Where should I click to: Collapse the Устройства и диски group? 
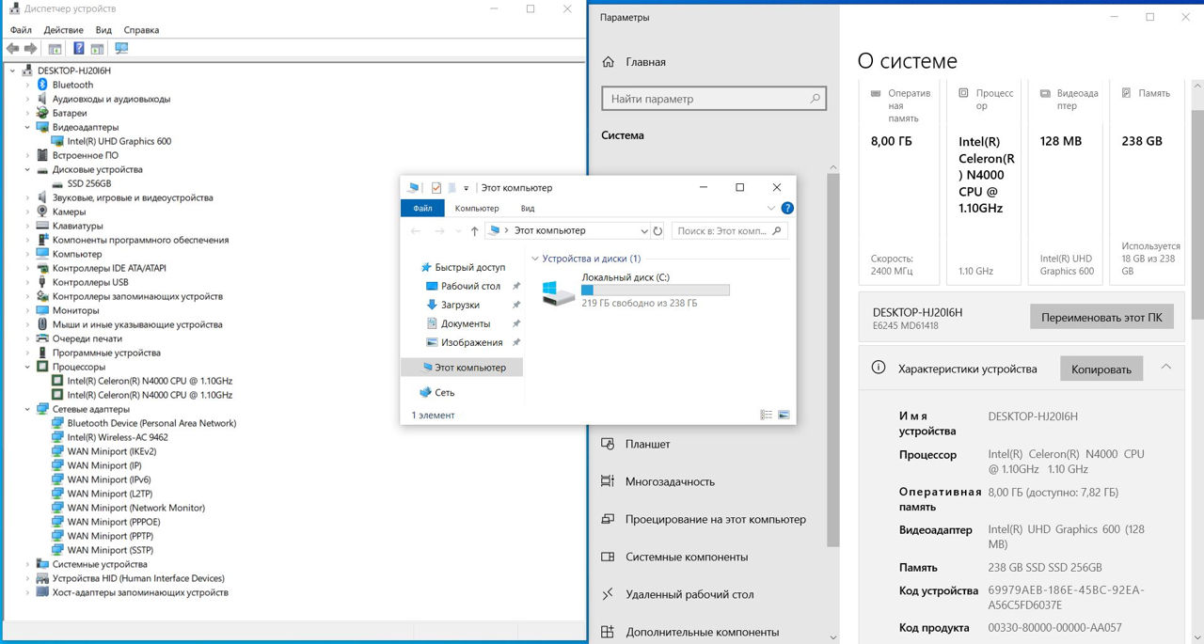[x=535, y=259]
